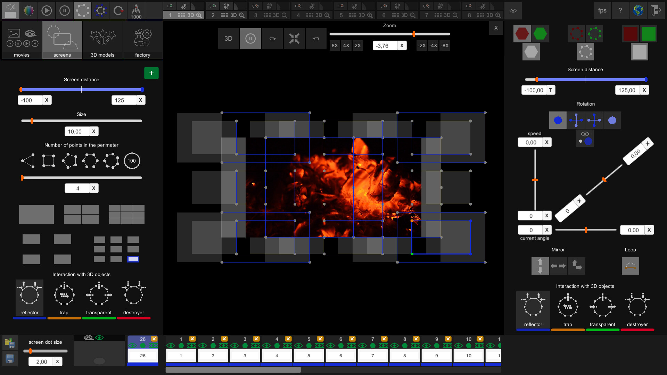
Task: Activate the trap interaction mode
Action: 64,294
